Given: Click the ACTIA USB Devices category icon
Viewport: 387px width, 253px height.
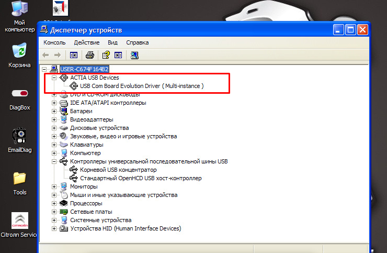Looking at the screenshot, I should (x=64, y=78).
